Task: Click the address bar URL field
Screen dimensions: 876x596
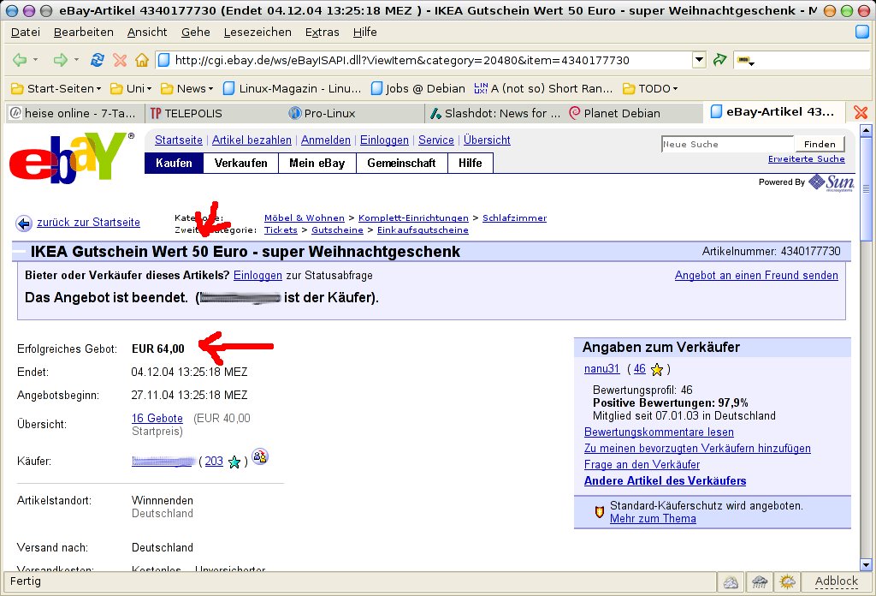Action: click(x=423, y=60)
